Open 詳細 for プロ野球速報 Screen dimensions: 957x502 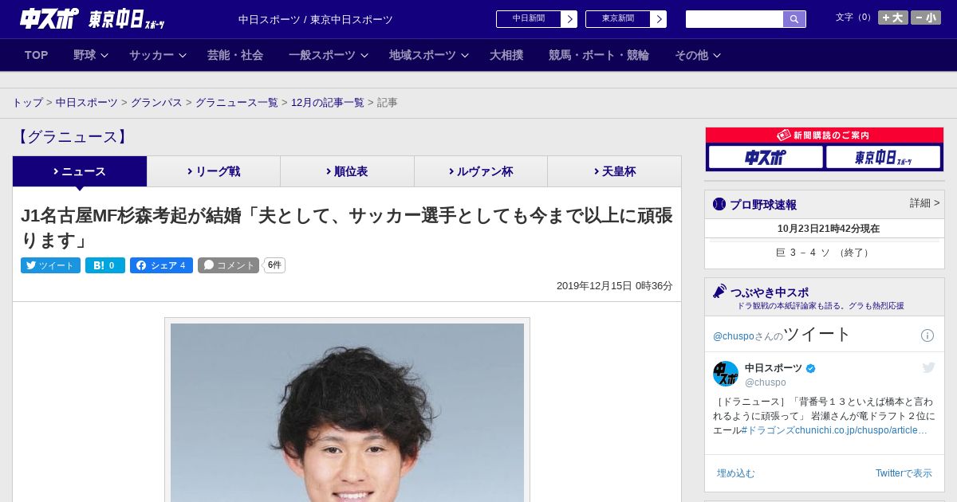click(924, 203)
